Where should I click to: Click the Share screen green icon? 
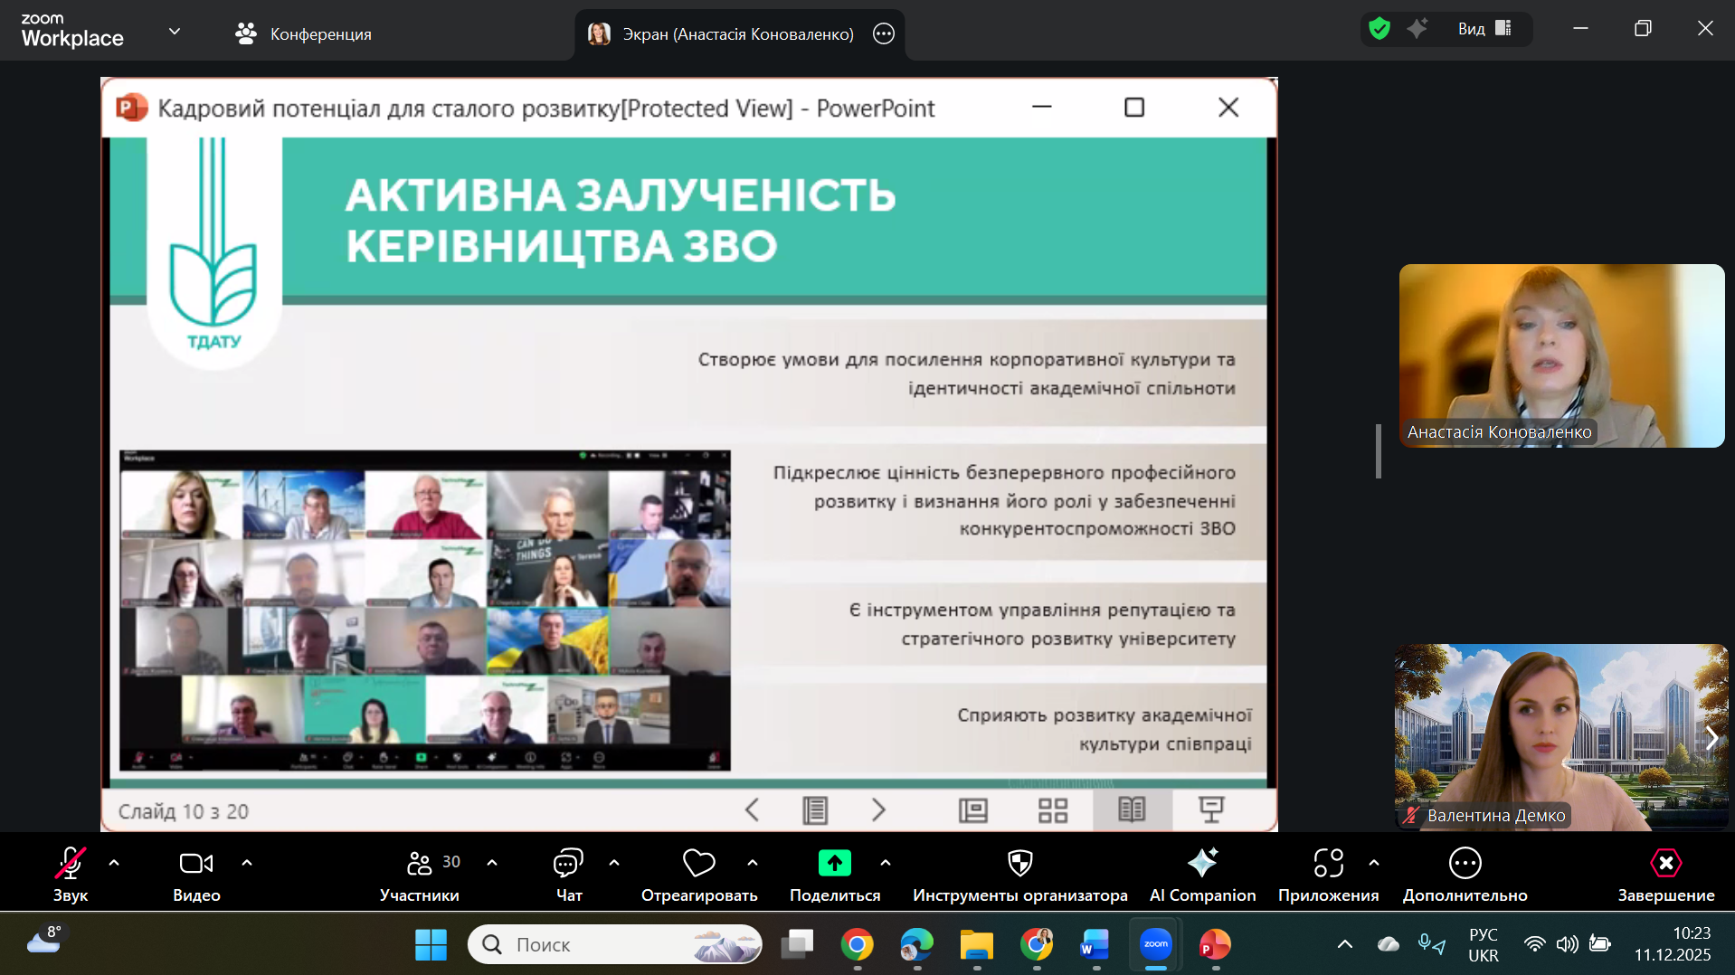tap(834, 864)
